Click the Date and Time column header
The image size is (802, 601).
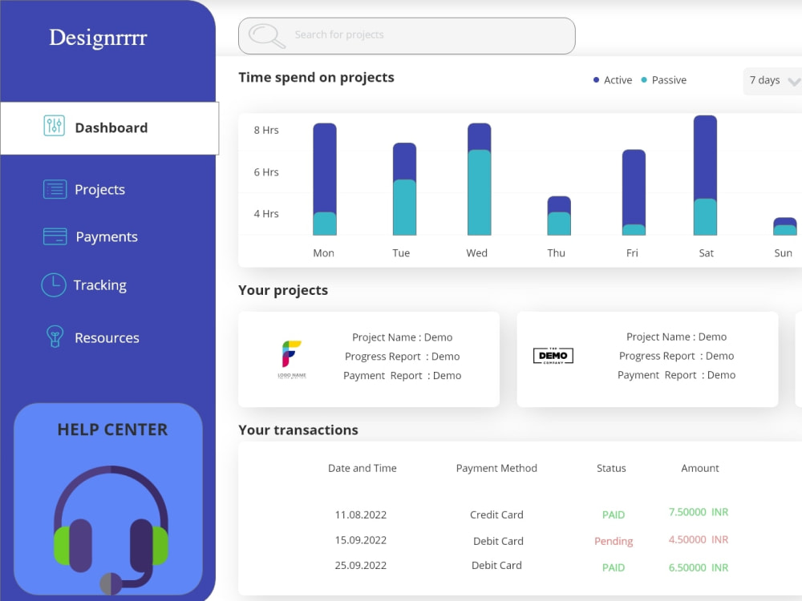point(363,468)
